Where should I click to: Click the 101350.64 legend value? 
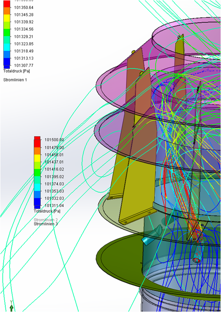(x=24, y=8)
